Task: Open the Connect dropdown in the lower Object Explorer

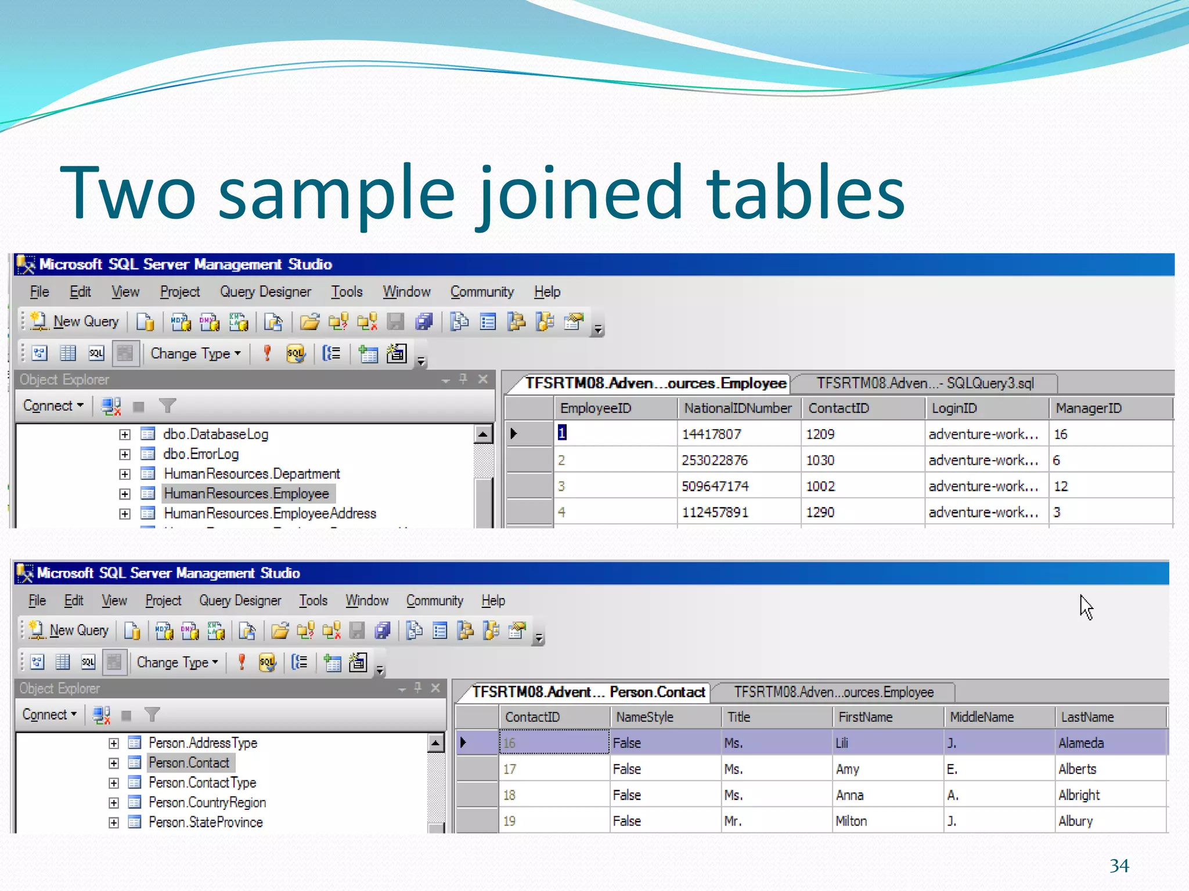Action: (50, 714)
